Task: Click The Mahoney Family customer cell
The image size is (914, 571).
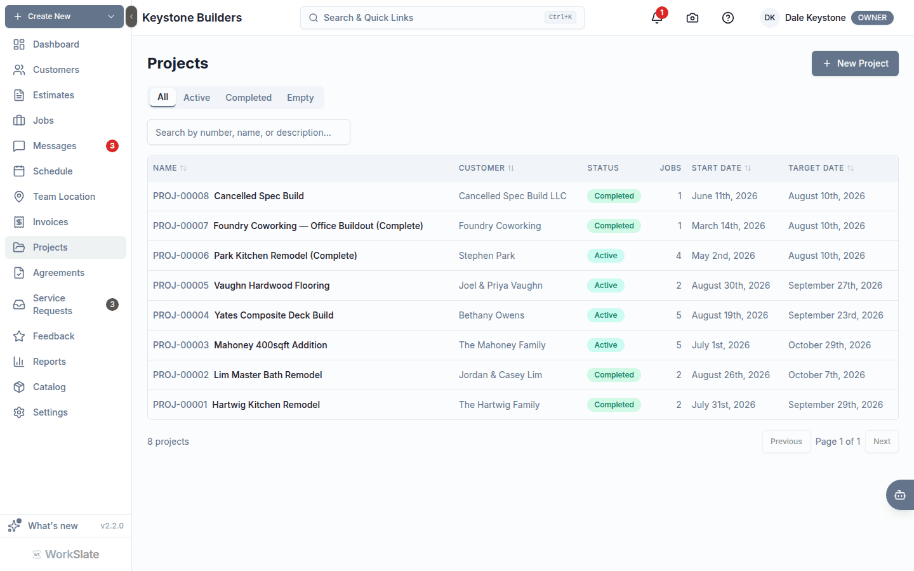Action: point(502,345)
